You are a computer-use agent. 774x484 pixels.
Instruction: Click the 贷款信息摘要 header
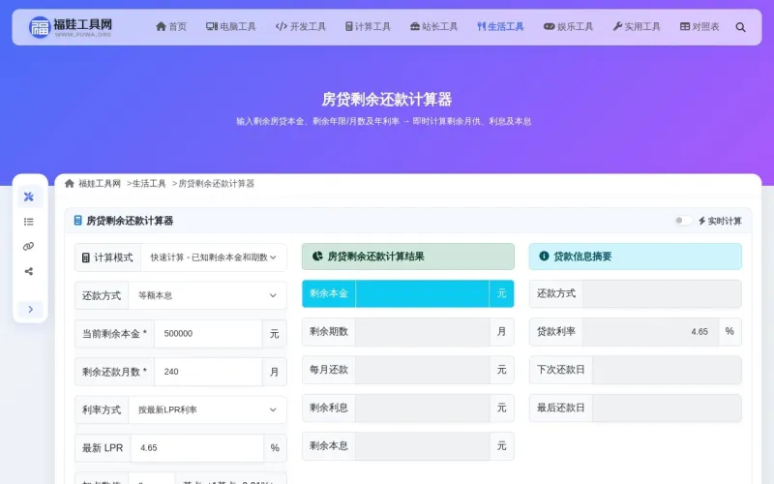[636, 257]
